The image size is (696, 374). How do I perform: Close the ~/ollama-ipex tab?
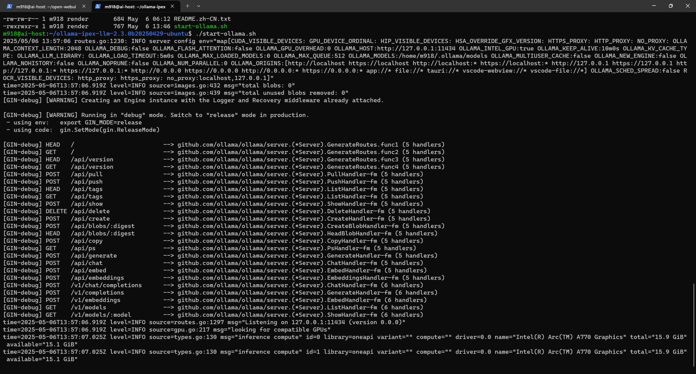point(172,6)
